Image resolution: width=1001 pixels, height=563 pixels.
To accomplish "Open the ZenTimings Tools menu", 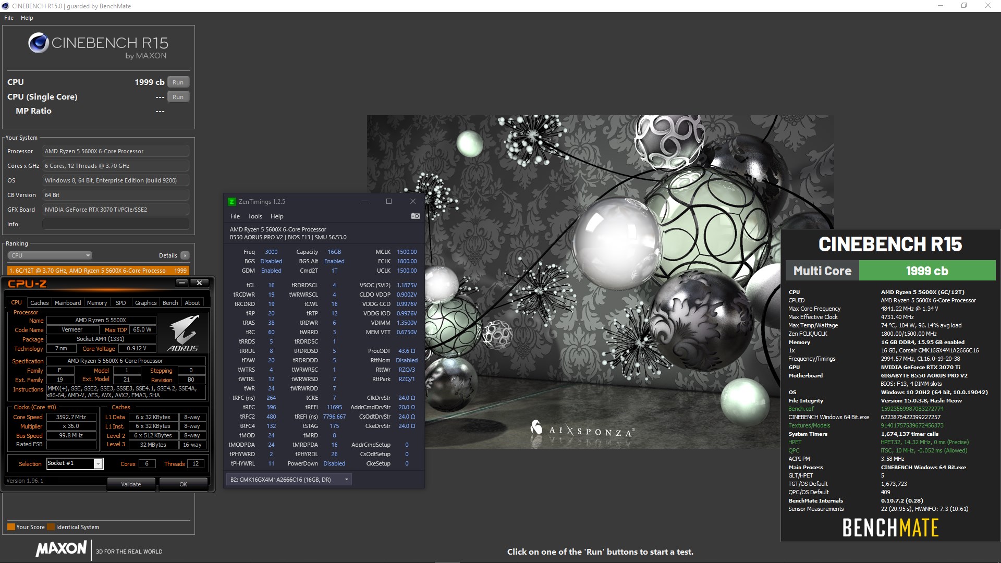I will pyautogui.click(x=255, y=216).
